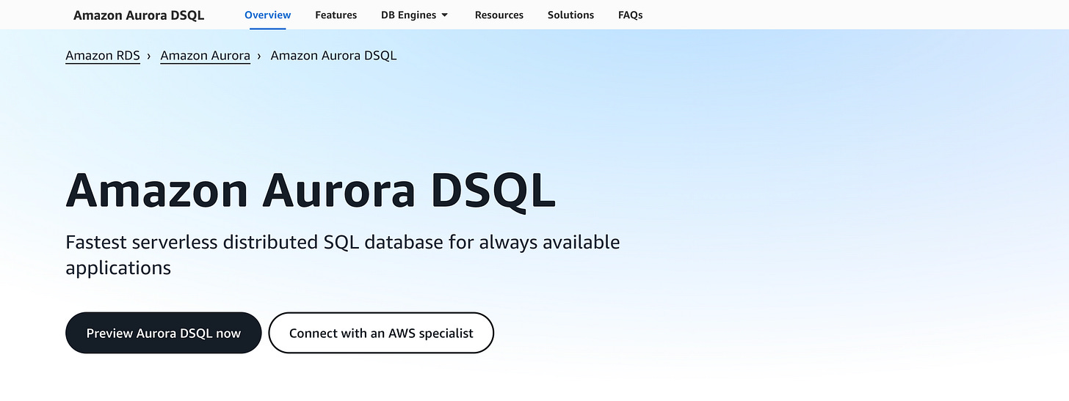The width and height of the screenshot is (1069, 401).
Task: Click Preview Aurora DSQL now button
Action: click(164, 333)
